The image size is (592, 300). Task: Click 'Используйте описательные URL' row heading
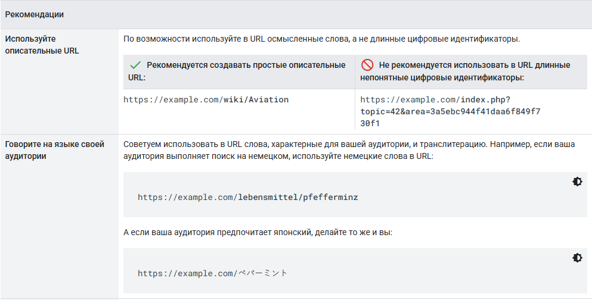click(x=42, y=45)
